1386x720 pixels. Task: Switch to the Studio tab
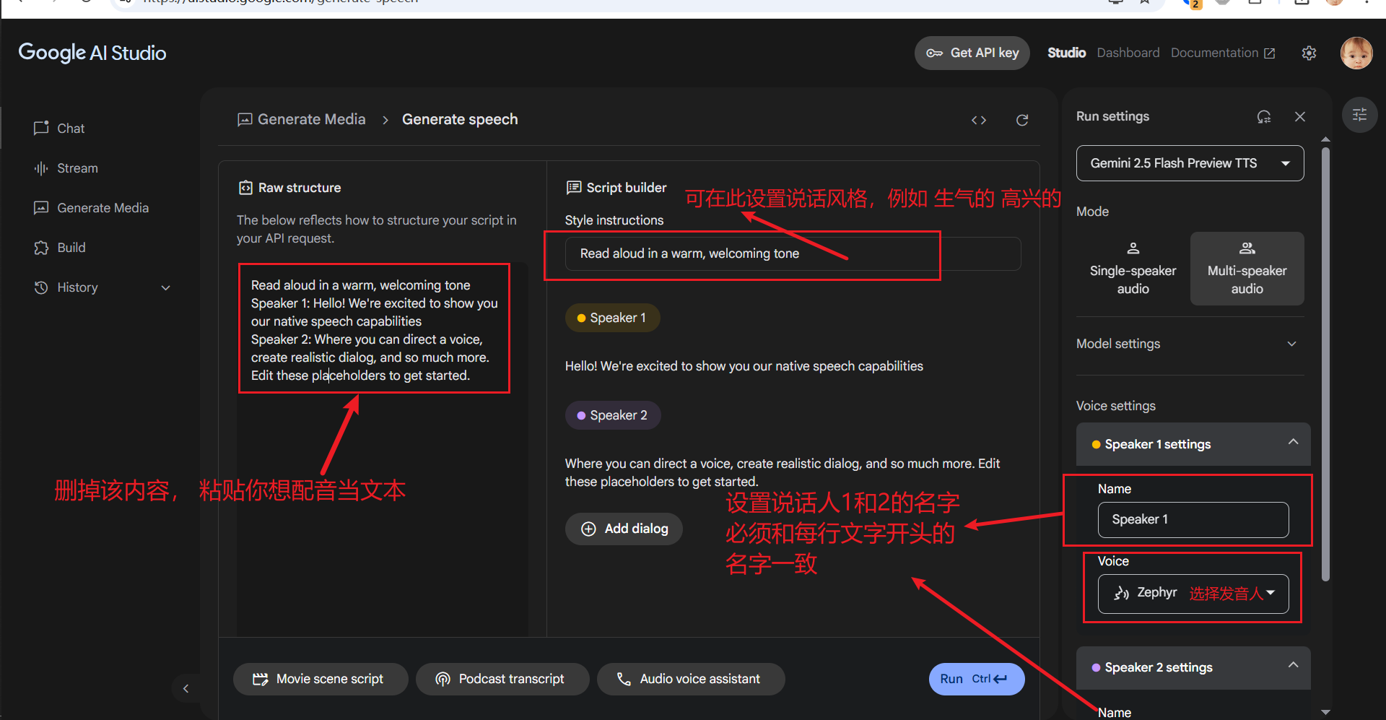click(x=1066, y=53)
